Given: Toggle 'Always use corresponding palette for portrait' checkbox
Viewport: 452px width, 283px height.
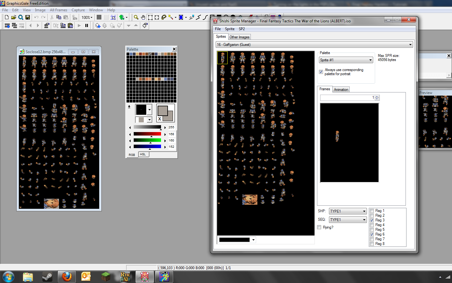Looking at the screenshot, I should click(321, 72).
